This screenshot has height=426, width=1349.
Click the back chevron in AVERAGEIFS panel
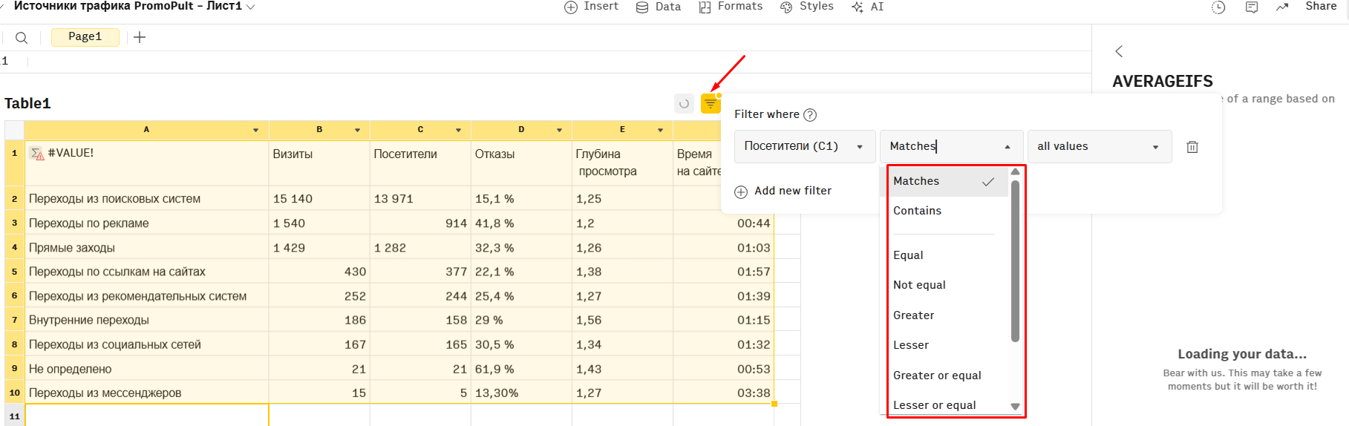pos(1119,51)
